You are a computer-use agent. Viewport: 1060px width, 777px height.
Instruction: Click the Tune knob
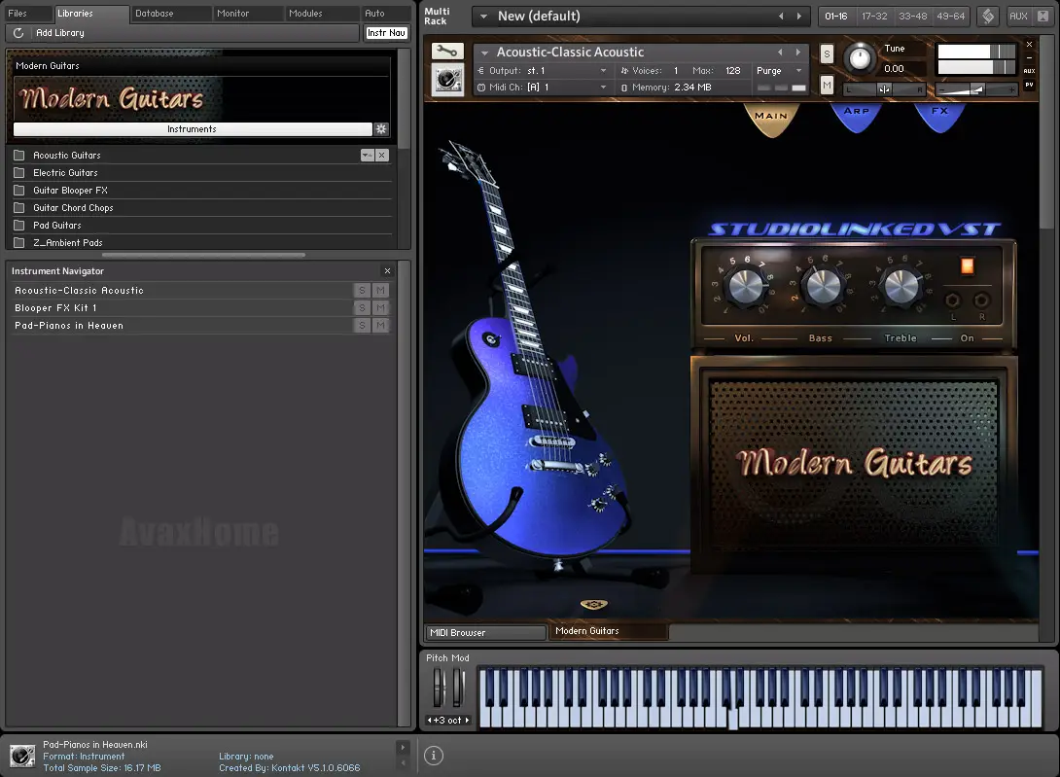tap(860, 58)
